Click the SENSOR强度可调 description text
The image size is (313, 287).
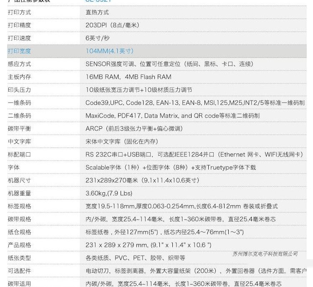click(169, 64)
